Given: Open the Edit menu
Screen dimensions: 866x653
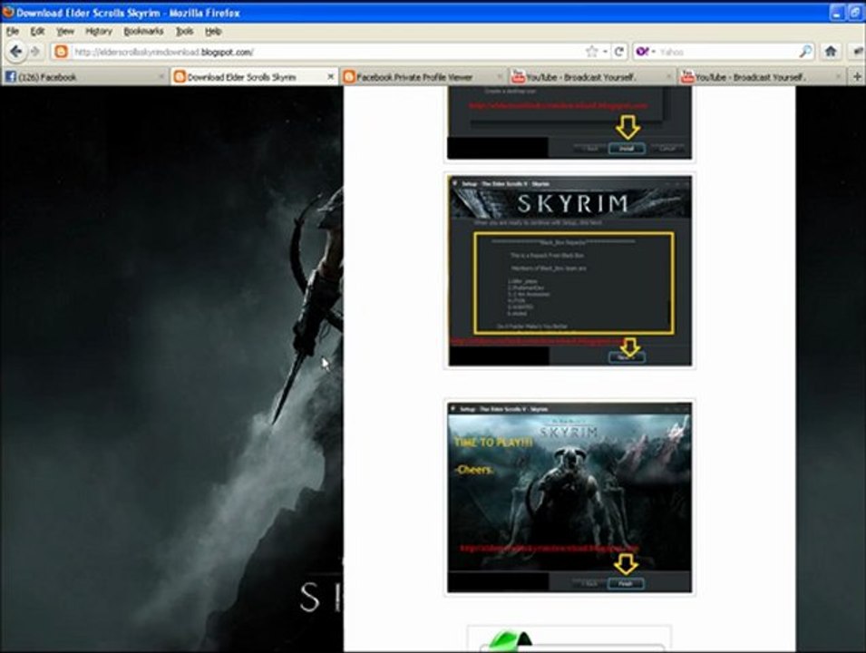Looking at the screenshot, I should coord(37,32).
